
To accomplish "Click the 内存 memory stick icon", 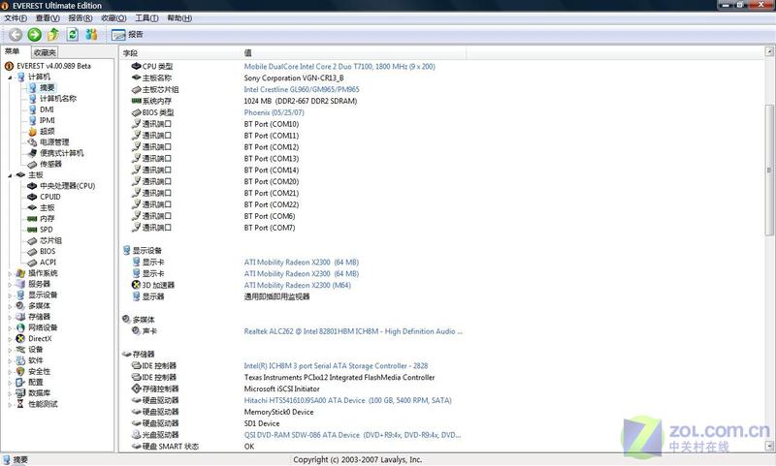I will (x=32, y=218).
